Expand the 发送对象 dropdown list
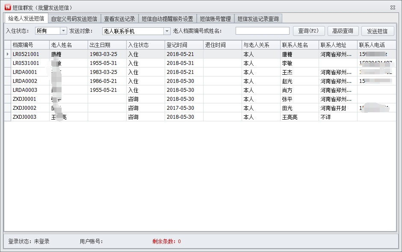402x252 pixels. point(167,31)
